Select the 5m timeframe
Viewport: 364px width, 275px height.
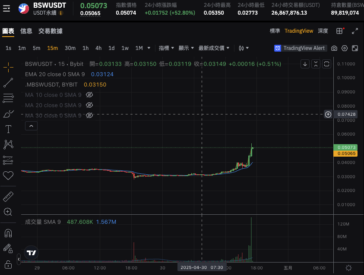pyautogui.click(x=36, y=48)
